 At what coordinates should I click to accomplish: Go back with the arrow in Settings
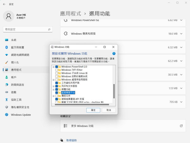tap(4, 4)
